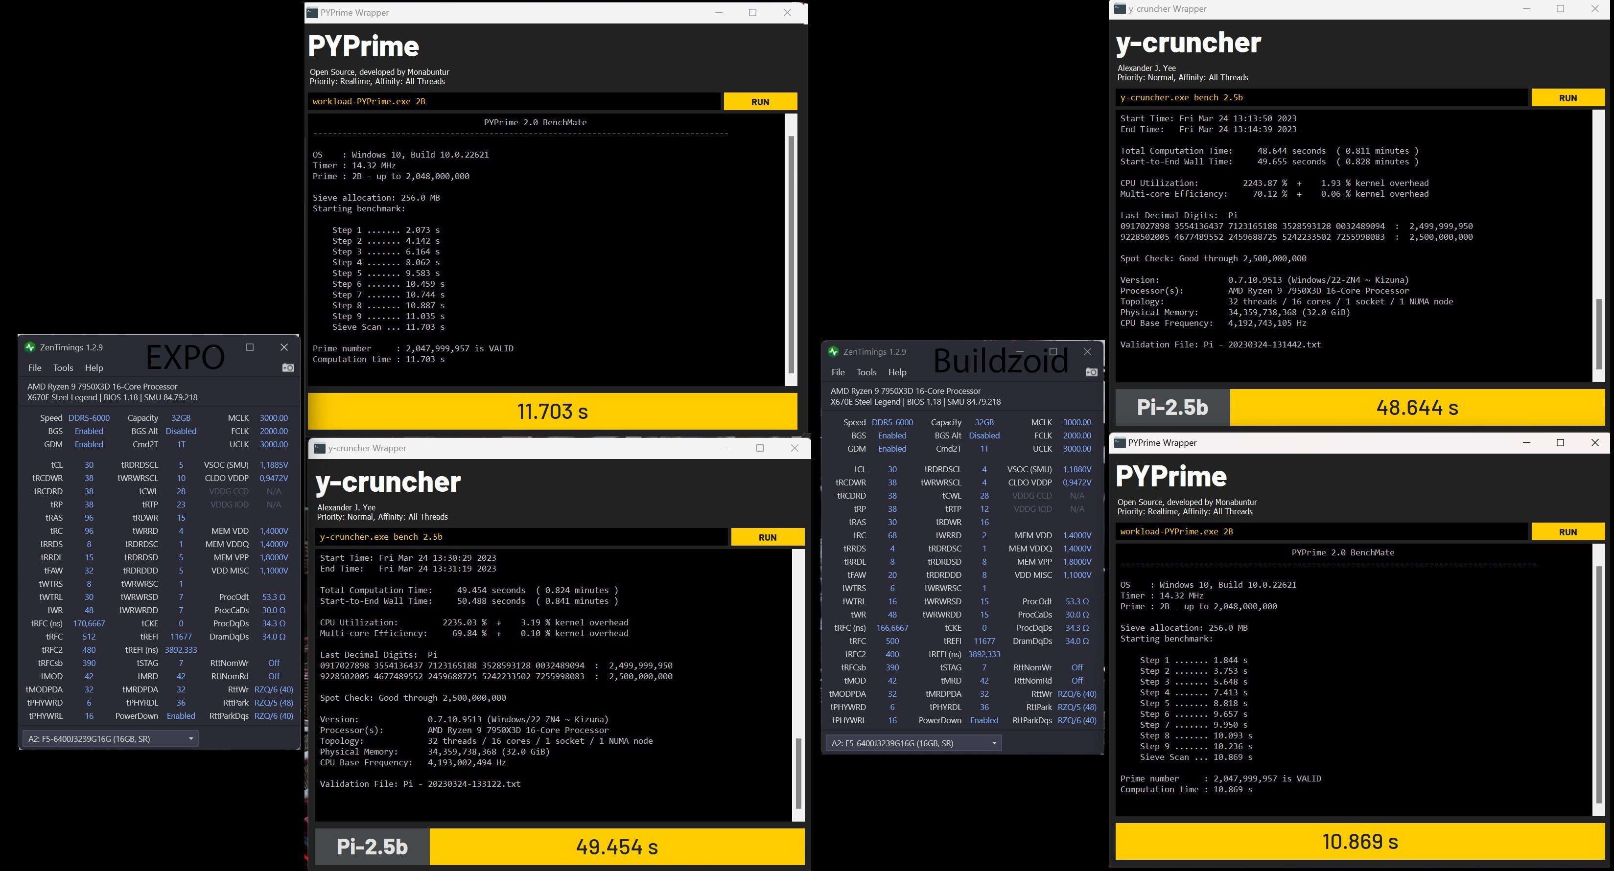Click the workload-PYPrime.exe 2B command field
Viewport: 1614px width, 871px height.
(514, 100)
